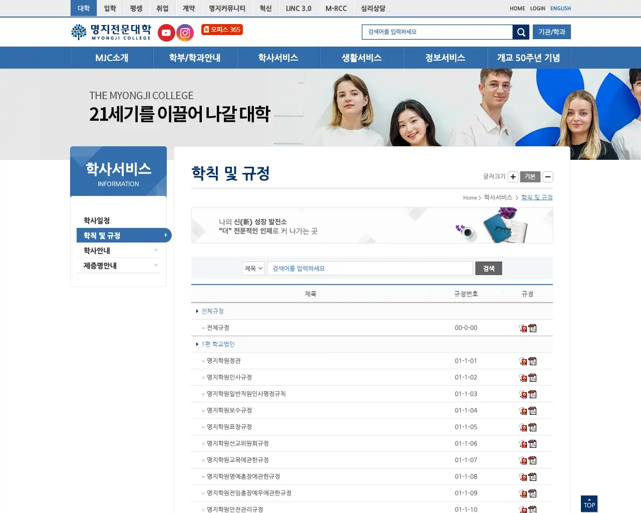Click the 명지전문대학 logo

coord(111,32)
